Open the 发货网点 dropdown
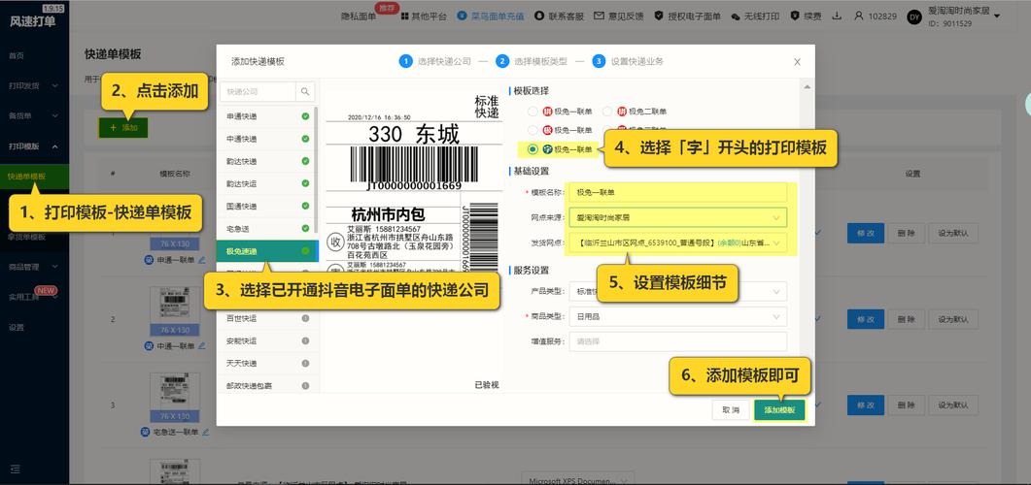 (678, 242)
